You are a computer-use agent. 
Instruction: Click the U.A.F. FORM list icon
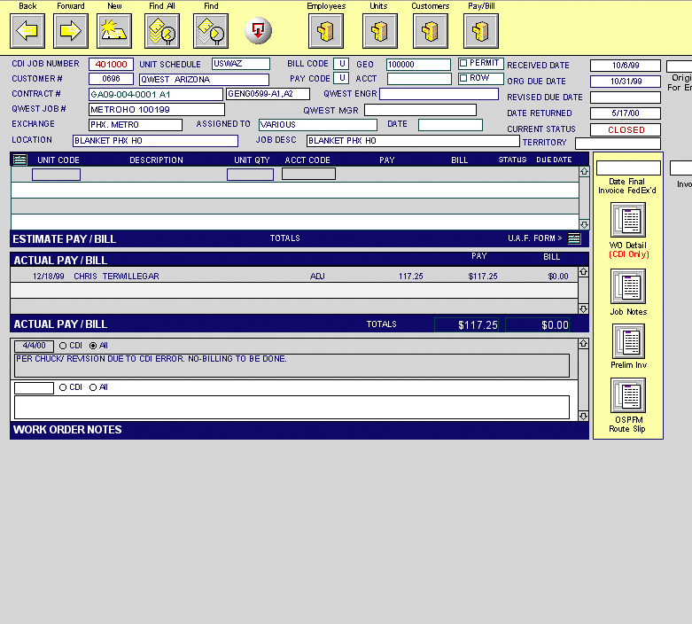point(574,238)
